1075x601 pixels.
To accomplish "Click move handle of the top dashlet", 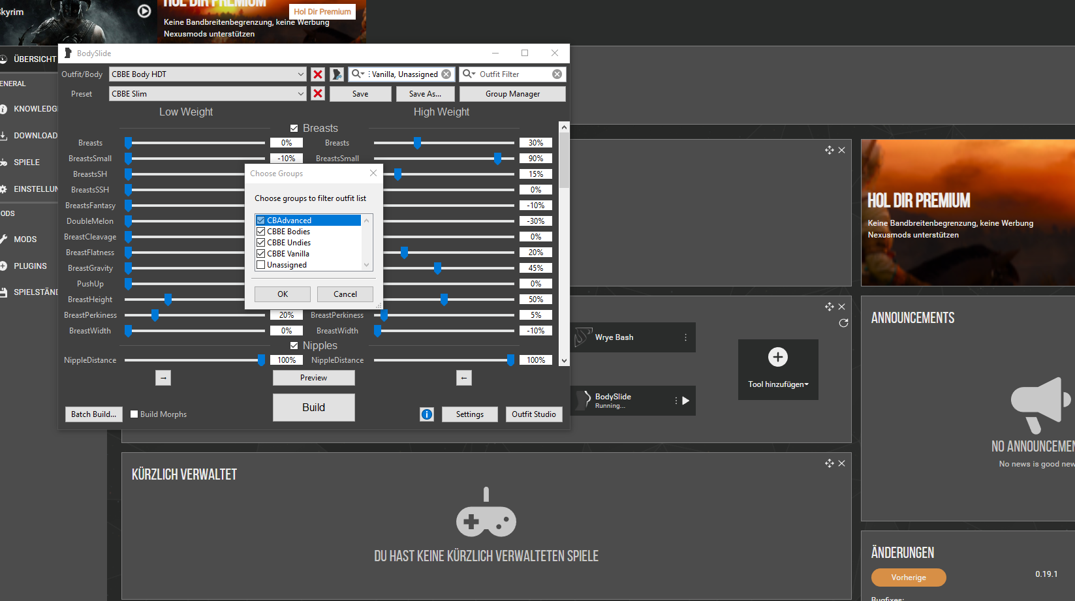I will click(830, 150).
